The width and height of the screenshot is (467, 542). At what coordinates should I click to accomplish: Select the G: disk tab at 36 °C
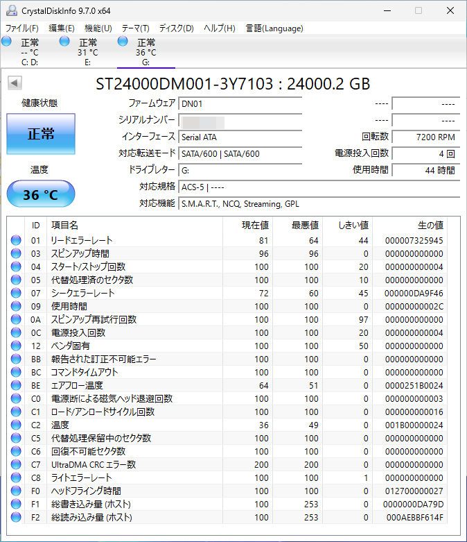(x=145, y=52)
